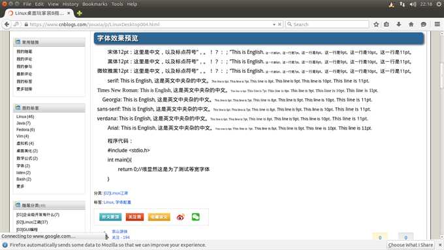The image size is (444, 250).
Task: Click the red 关注我 button
Action: [135, 217]
